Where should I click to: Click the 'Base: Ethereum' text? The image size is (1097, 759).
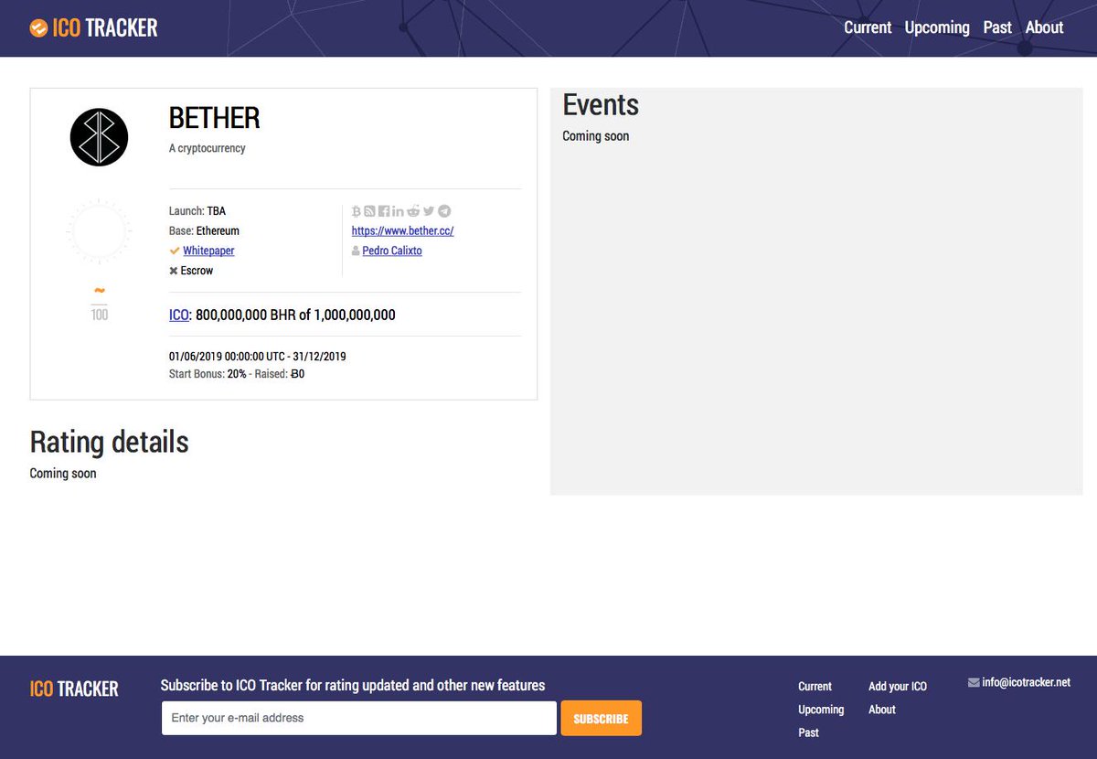(x=204, y=230)
